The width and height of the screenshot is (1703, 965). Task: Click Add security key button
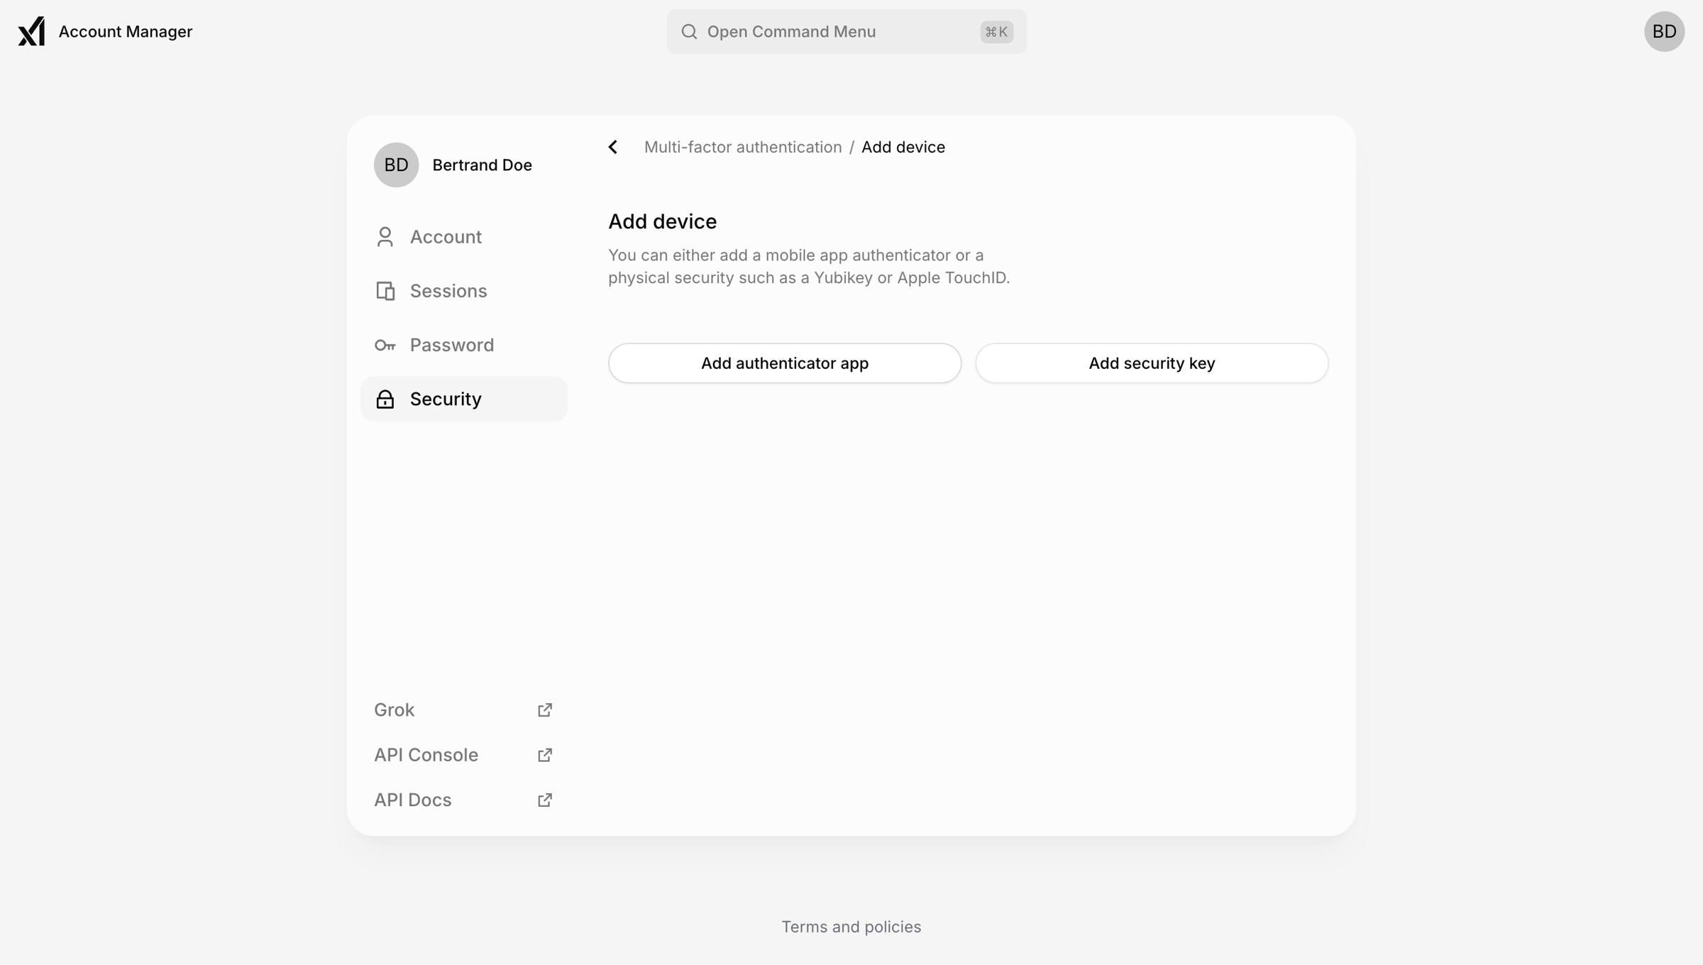coord(1152,363)
